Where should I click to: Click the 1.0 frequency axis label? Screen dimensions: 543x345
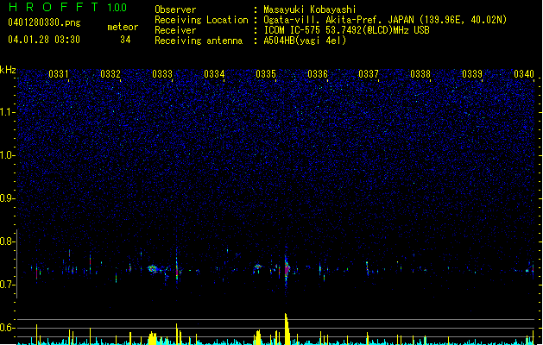pyautogui.click(x=7, y=155)
